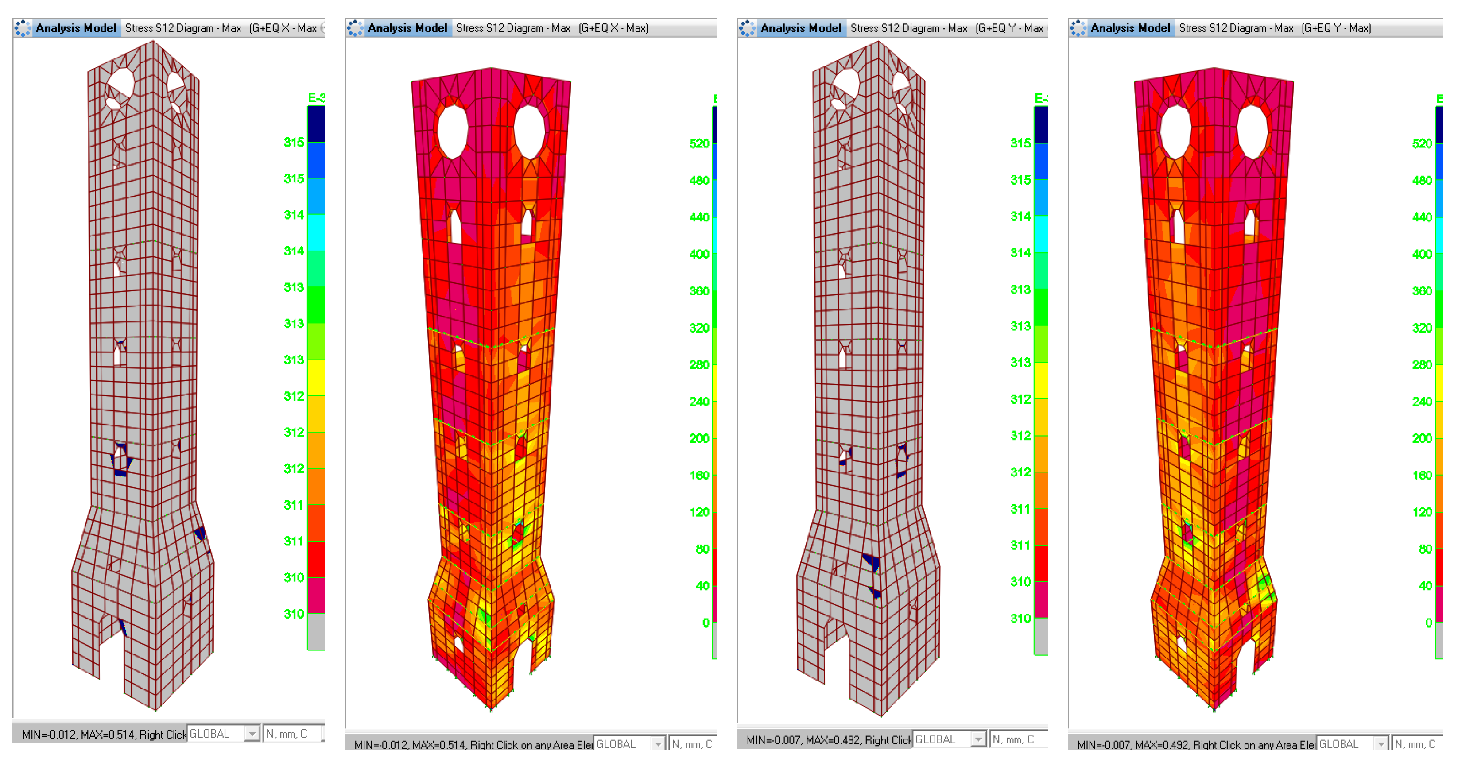The image size is (1458, 762).
Task: Click the legend value '40' in the rightmost colored G+EQ Y window
Action: coord(1425,585)
